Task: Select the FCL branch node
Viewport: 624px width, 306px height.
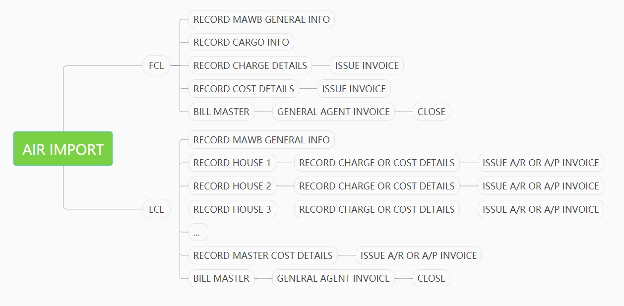Action: tap(156, 65)
